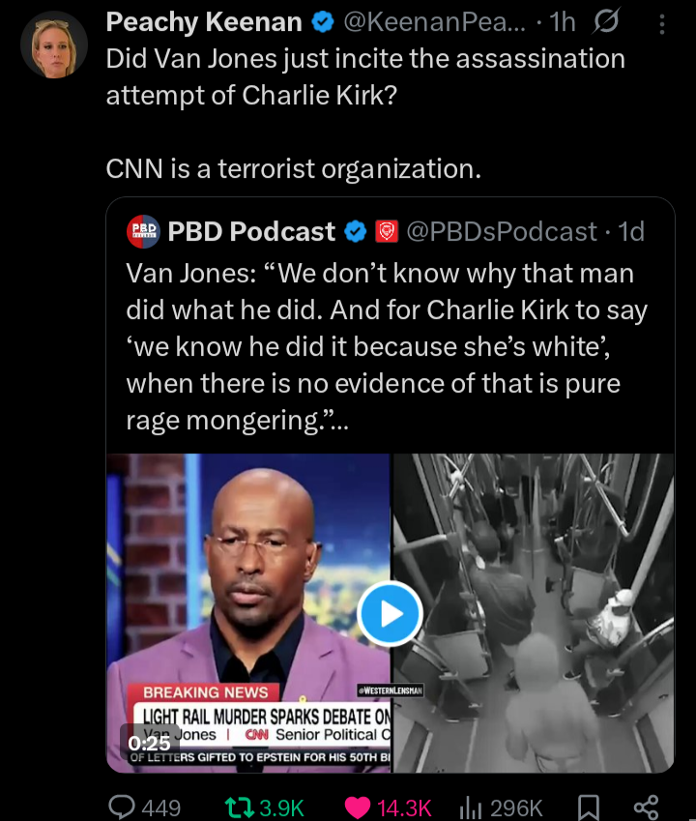The height and width of the screenshot is (821, 696).
Task: Click the 0:25 video duration label
Action: (149, 743)
